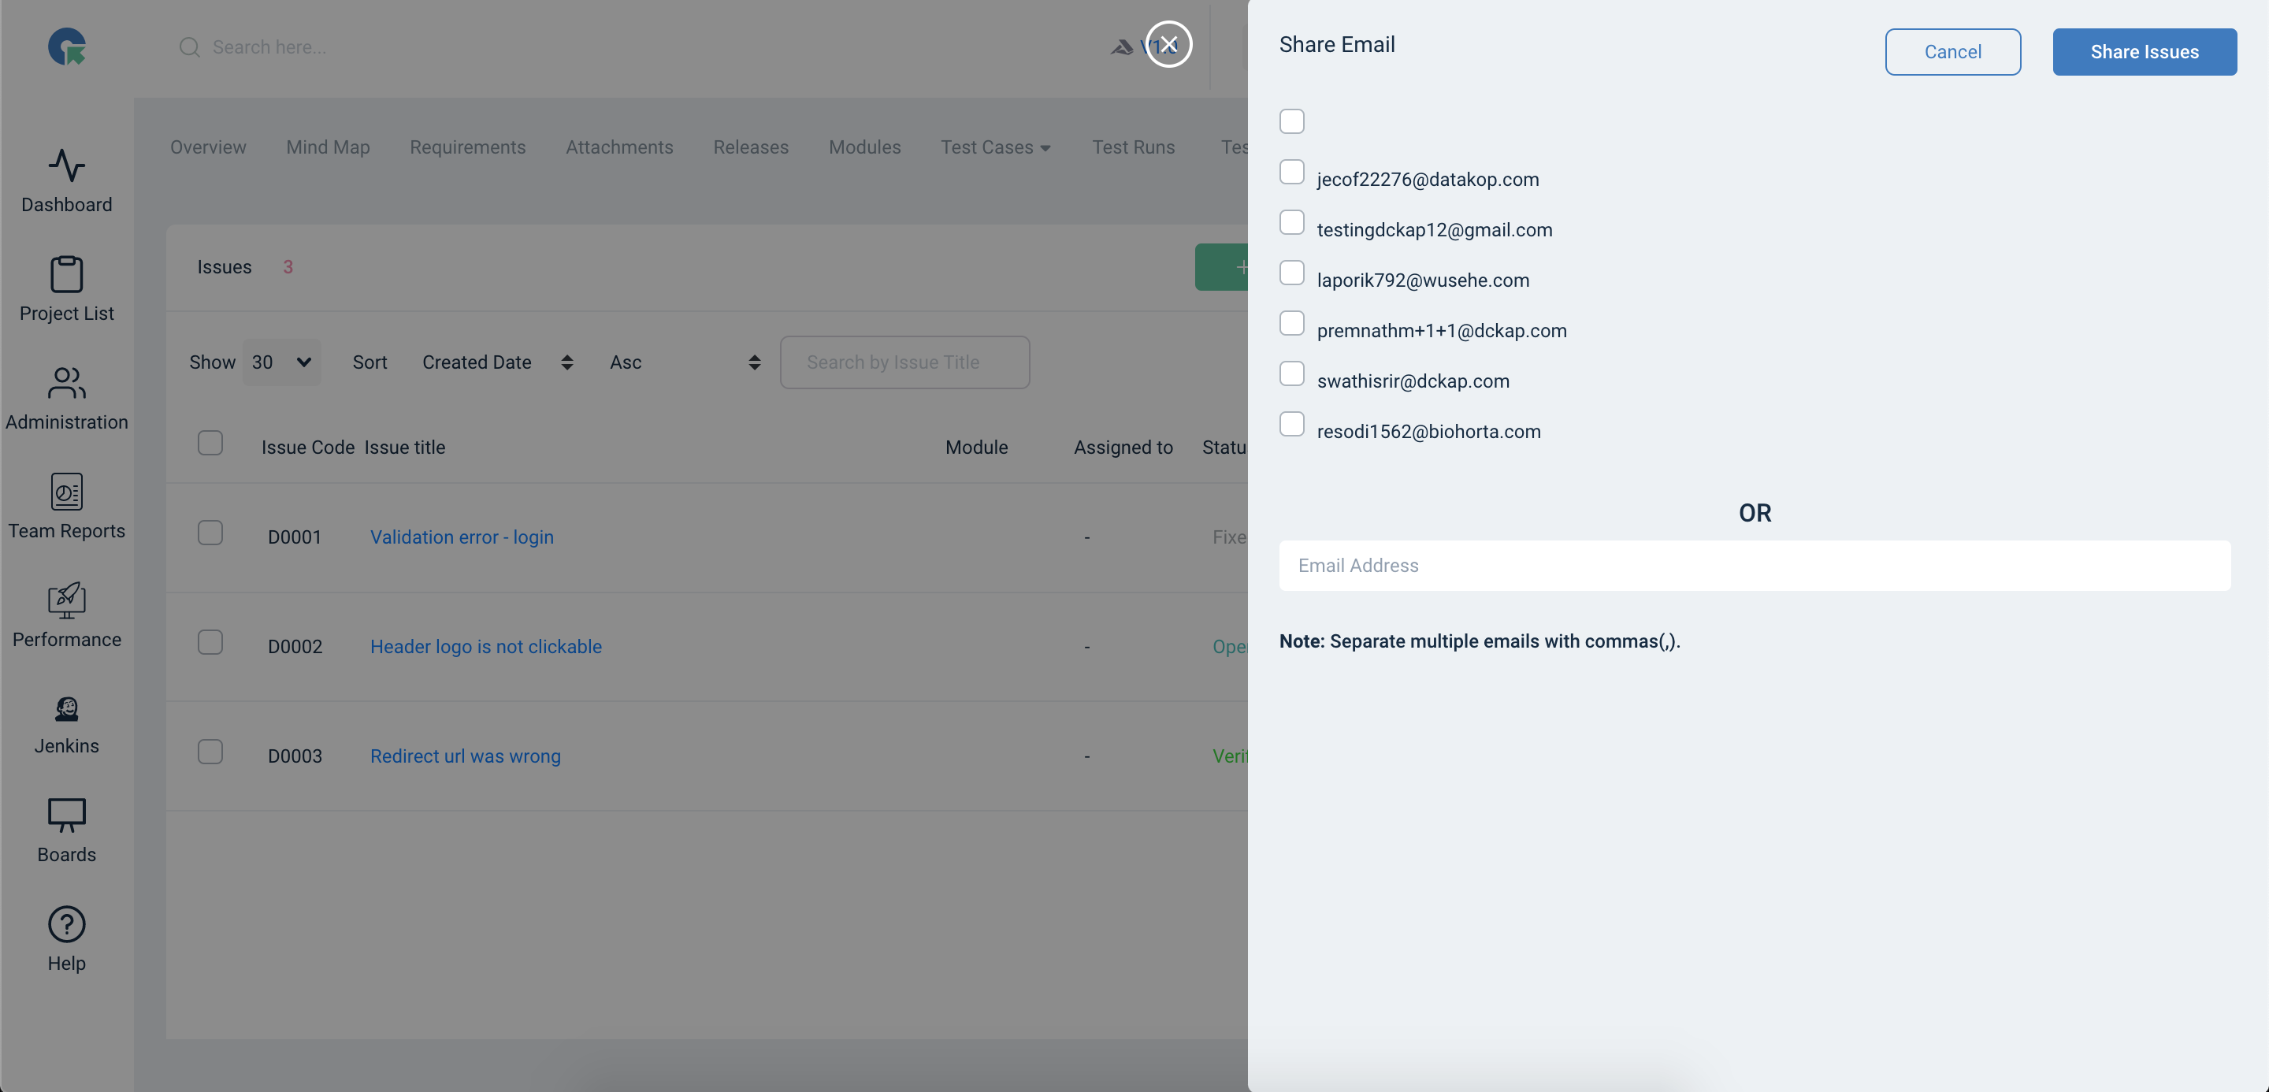Click the Issue title column header
2269x1092 pixels.
click(x=404, y=448)
